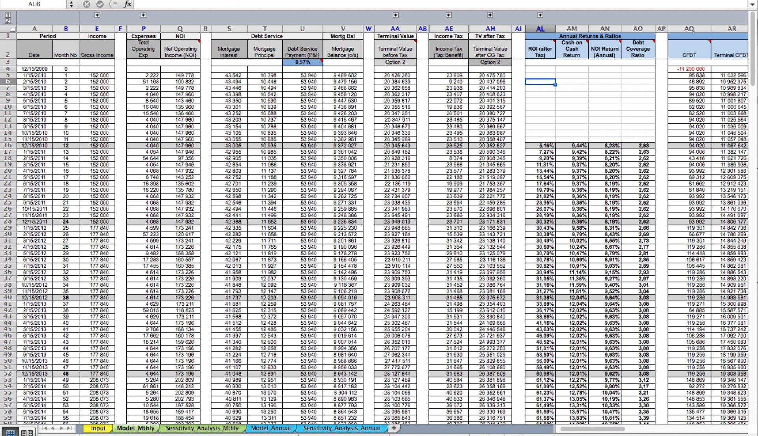The width and height of the screenshot is (758, 436).
Task: Select the 'NOI Return (Annual)' heading cell
Action: (605, 49)
